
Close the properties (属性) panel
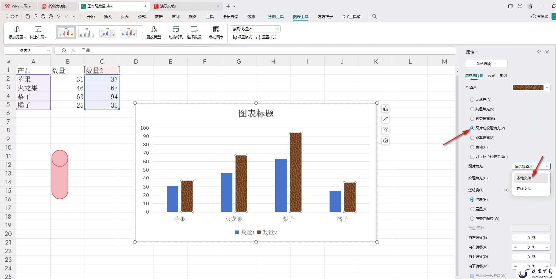[x=547, y=52]
